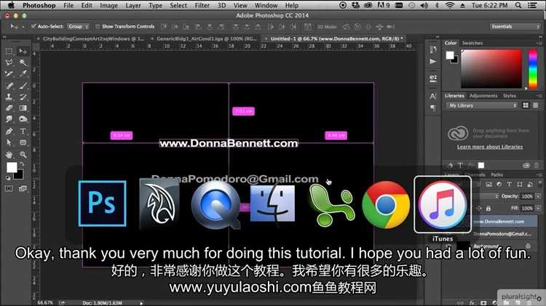Pick a hue on the color slider

pyautogui.click(x=533, y=68)
